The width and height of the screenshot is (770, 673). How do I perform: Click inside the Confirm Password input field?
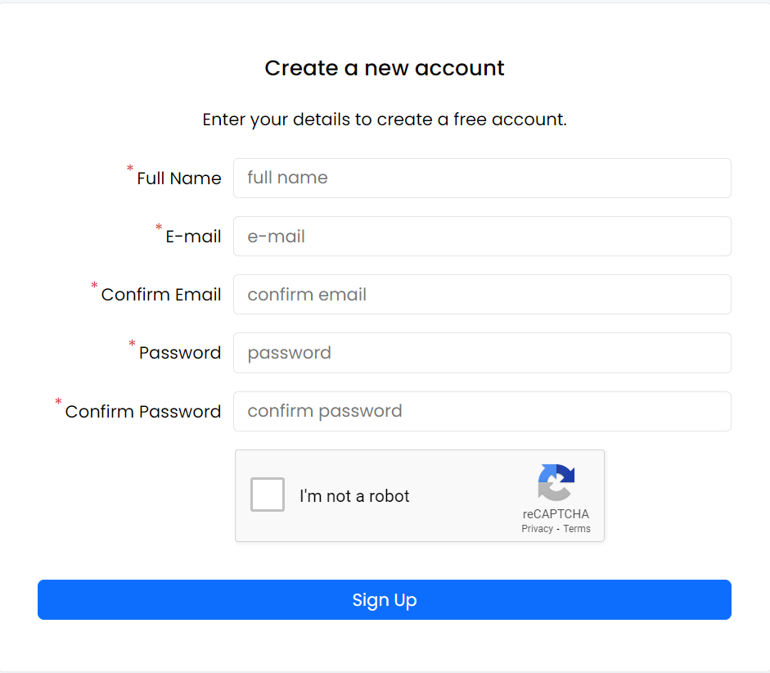[482, 411]
